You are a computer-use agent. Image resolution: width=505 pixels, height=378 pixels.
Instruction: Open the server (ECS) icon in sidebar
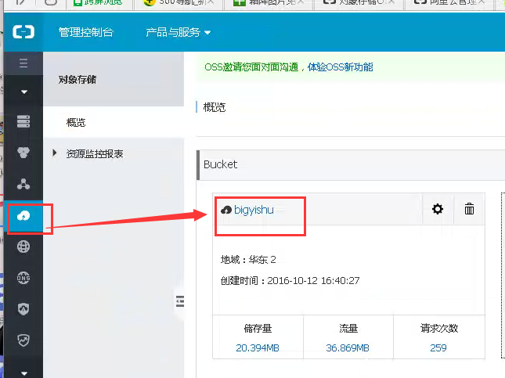click(x=23, y=122)
